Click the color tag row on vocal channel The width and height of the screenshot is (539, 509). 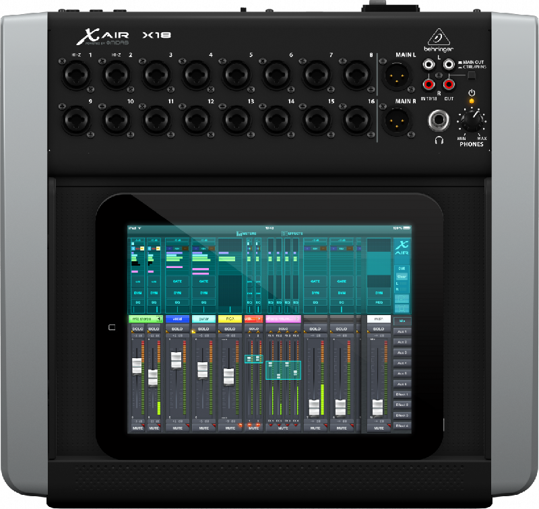tap(177, 248)
